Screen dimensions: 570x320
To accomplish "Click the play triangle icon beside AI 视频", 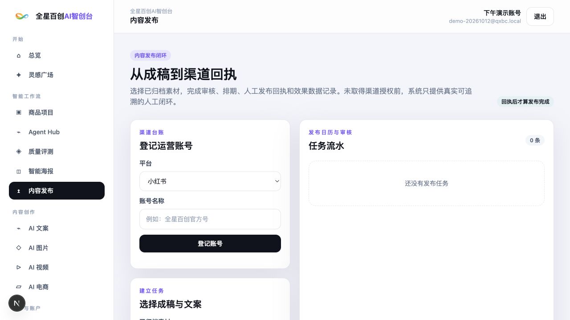I will point(19,267).
